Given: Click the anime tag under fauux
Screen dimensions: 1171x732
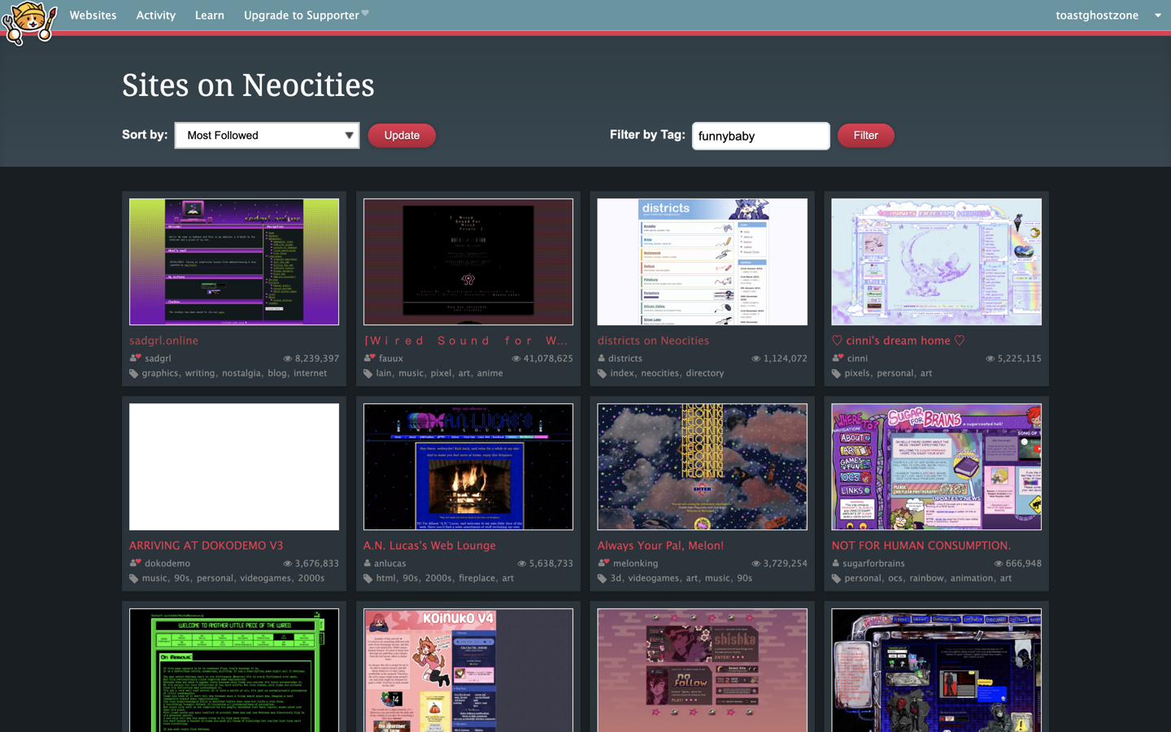Looking at the screenshot, I should (490, 373).
